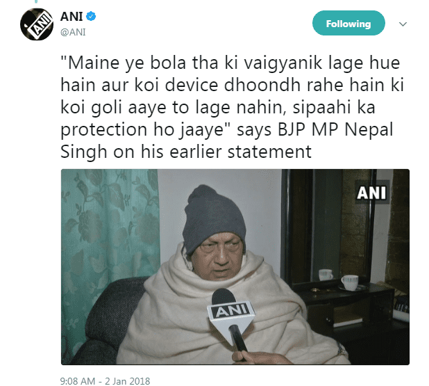Open the ANI display name link
Image resolution: width=429 pixels, height=386 pixels.
tap(71, 17)
